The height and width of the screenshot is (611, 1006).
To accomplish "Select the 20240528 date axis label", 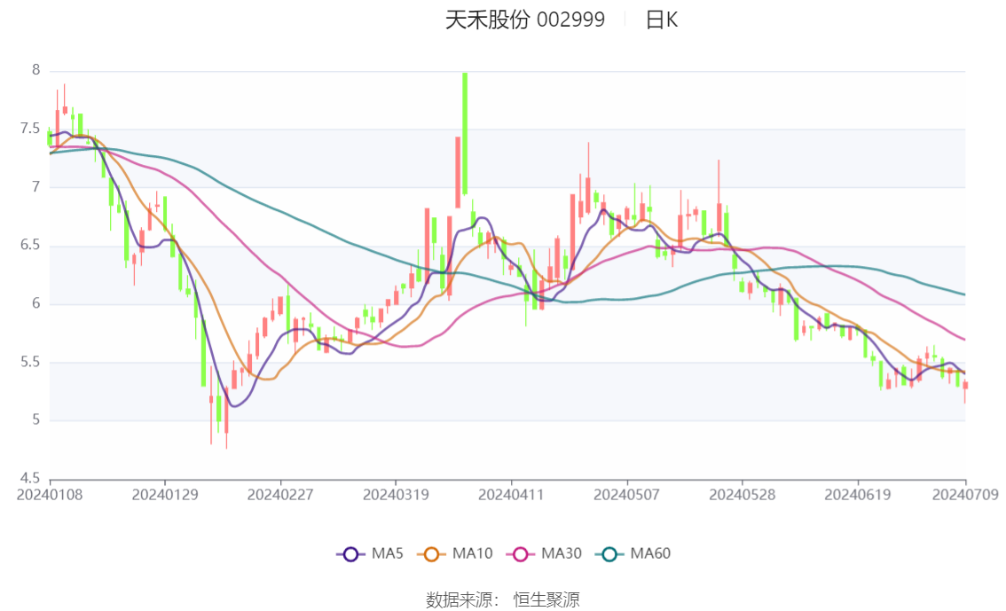I will click(x=743, y=495).
